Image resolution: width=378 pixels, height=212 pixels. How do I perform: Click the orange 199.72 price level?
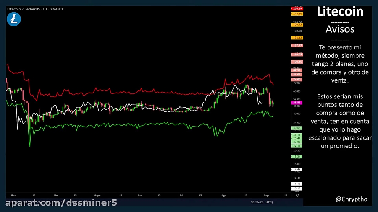tap(297, 25)
